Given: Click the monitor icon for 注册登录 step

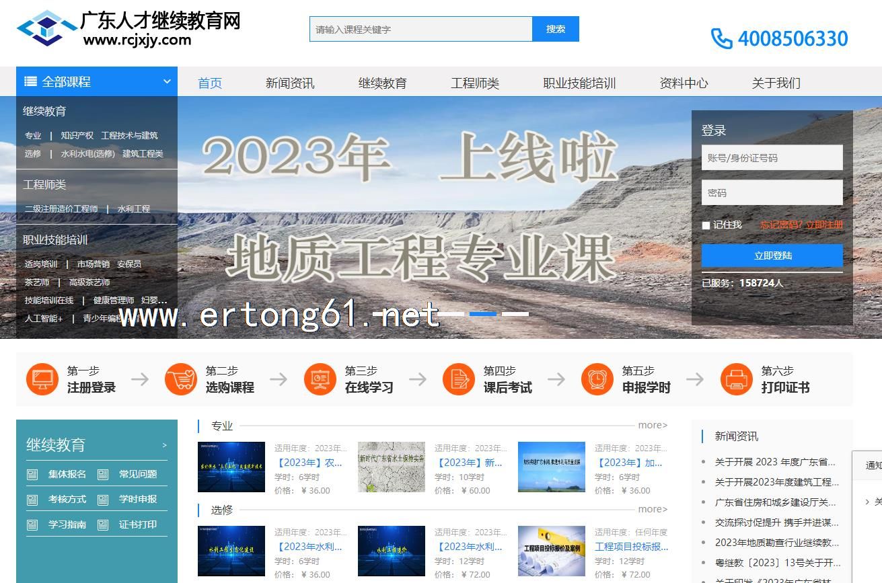Looking at the screenshot, I should (42, 379).
